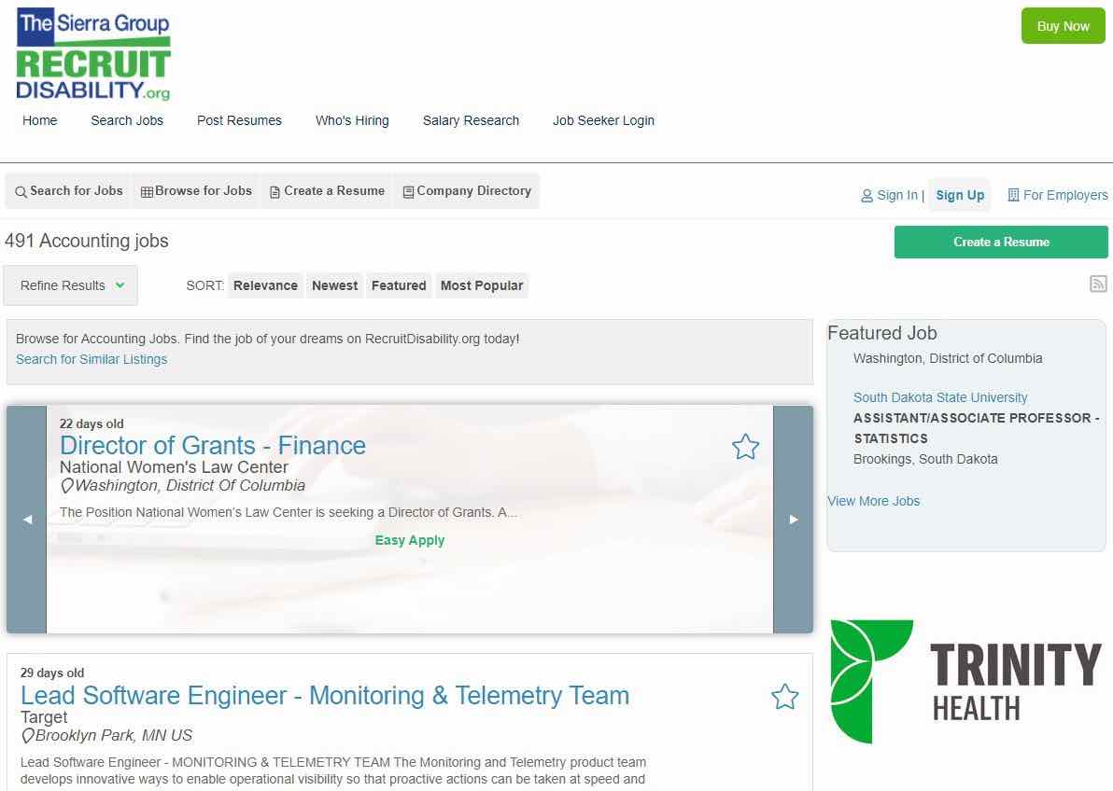1113x791 pixels.
Task: Click the 'Featured Job' heading
Action: tap(881, 333)
